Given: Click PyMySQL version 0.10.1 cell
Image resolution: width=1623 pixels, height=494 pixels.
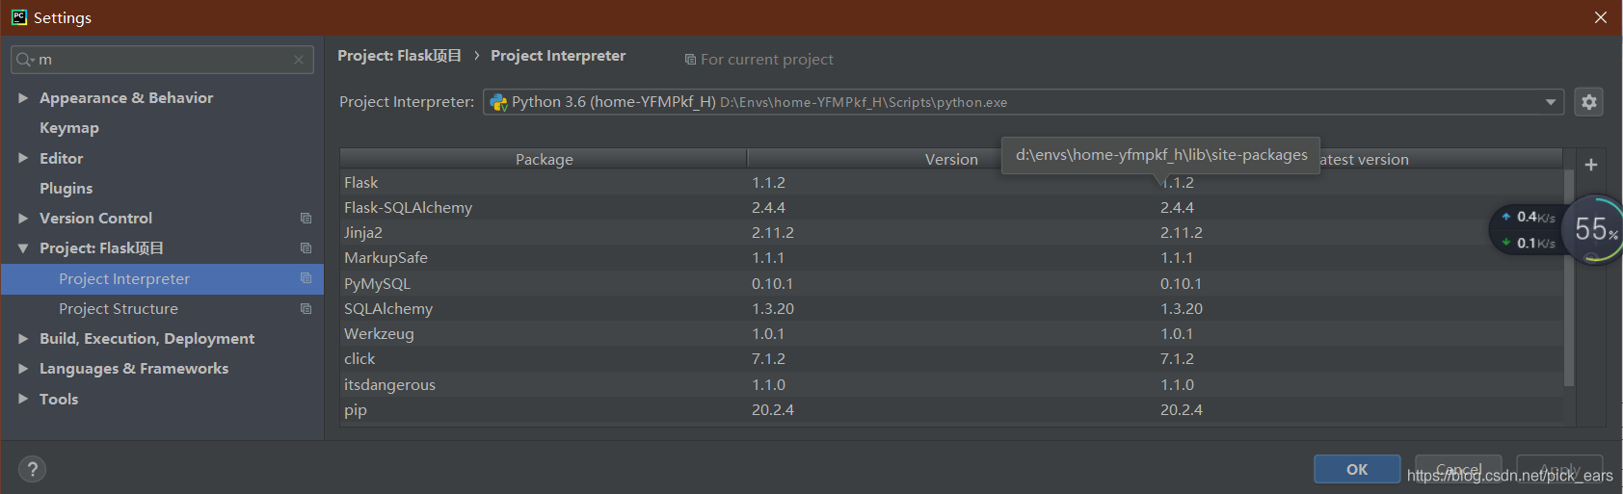Looking at the screenshot, I should click(772, 284).
